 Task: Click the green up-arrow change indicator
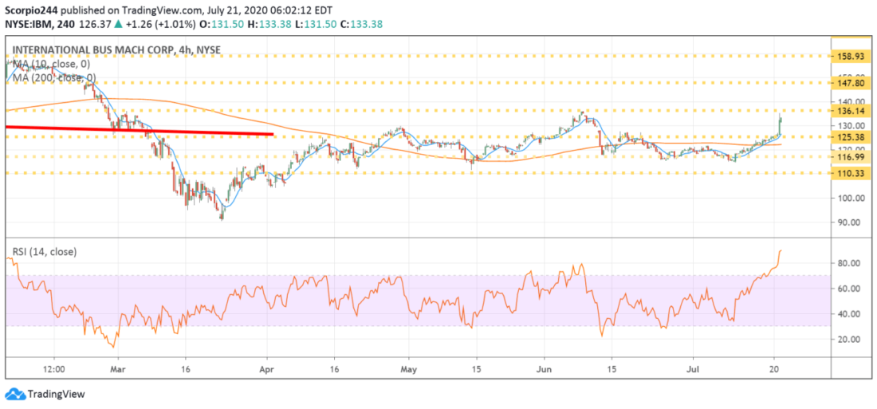[x=119, y=24]
